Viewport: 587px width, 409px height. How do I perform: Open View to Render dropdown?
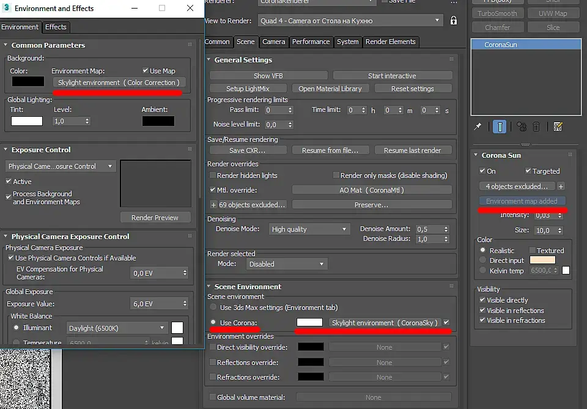point(350,21)
